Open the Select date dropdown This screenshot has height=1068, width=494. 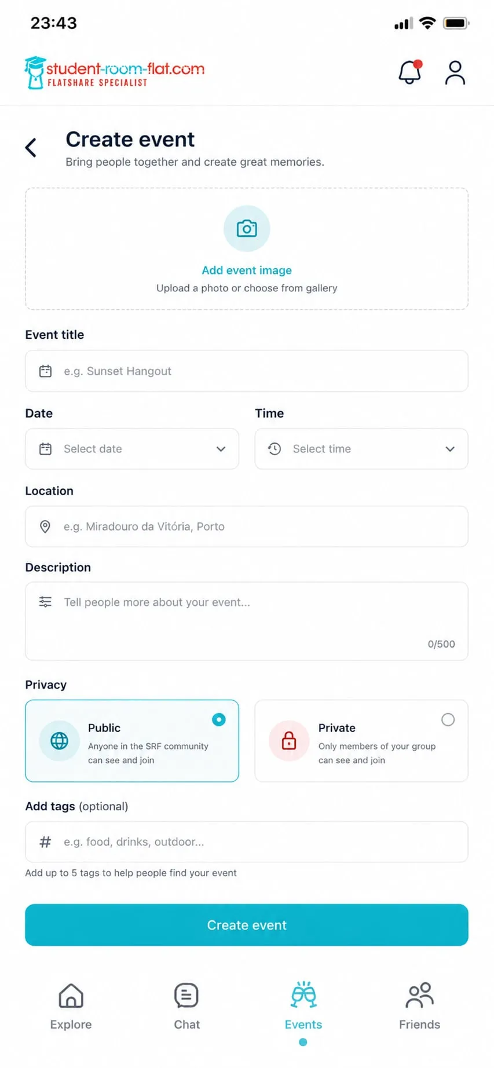click(132, 449)
